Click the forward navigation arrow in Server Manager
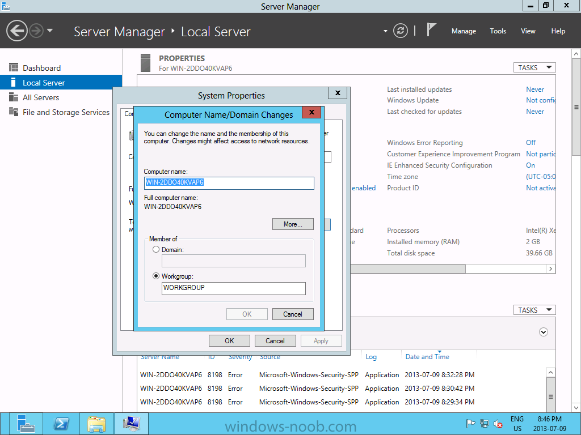This screenshot has height=435, width=581. 36,31
